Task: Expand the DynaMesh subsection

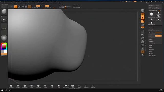Action: tap(151, 41)
